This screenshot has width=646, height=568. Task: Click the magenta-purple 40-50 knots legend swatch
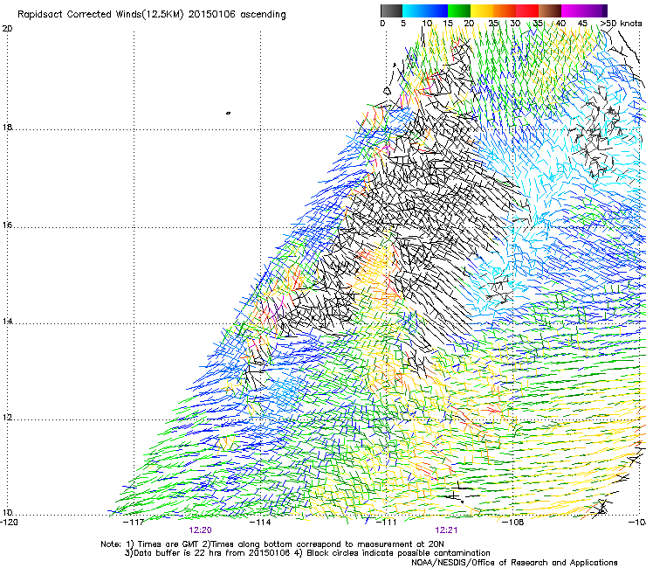click(x=584, y=10)
